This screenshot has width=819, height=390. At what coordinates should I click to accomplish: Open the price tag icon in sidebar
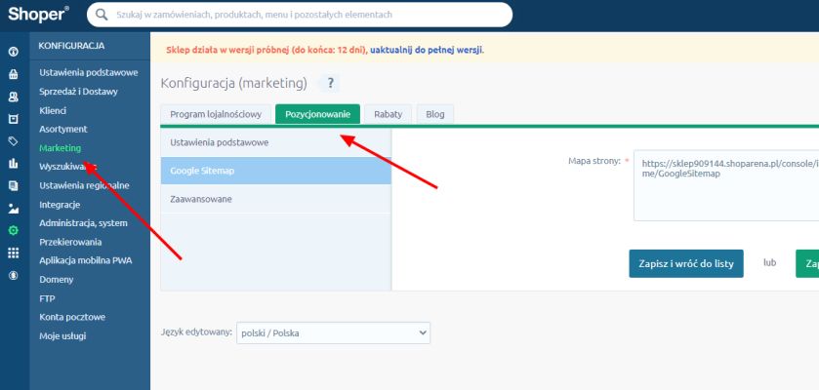click(14, 141)
